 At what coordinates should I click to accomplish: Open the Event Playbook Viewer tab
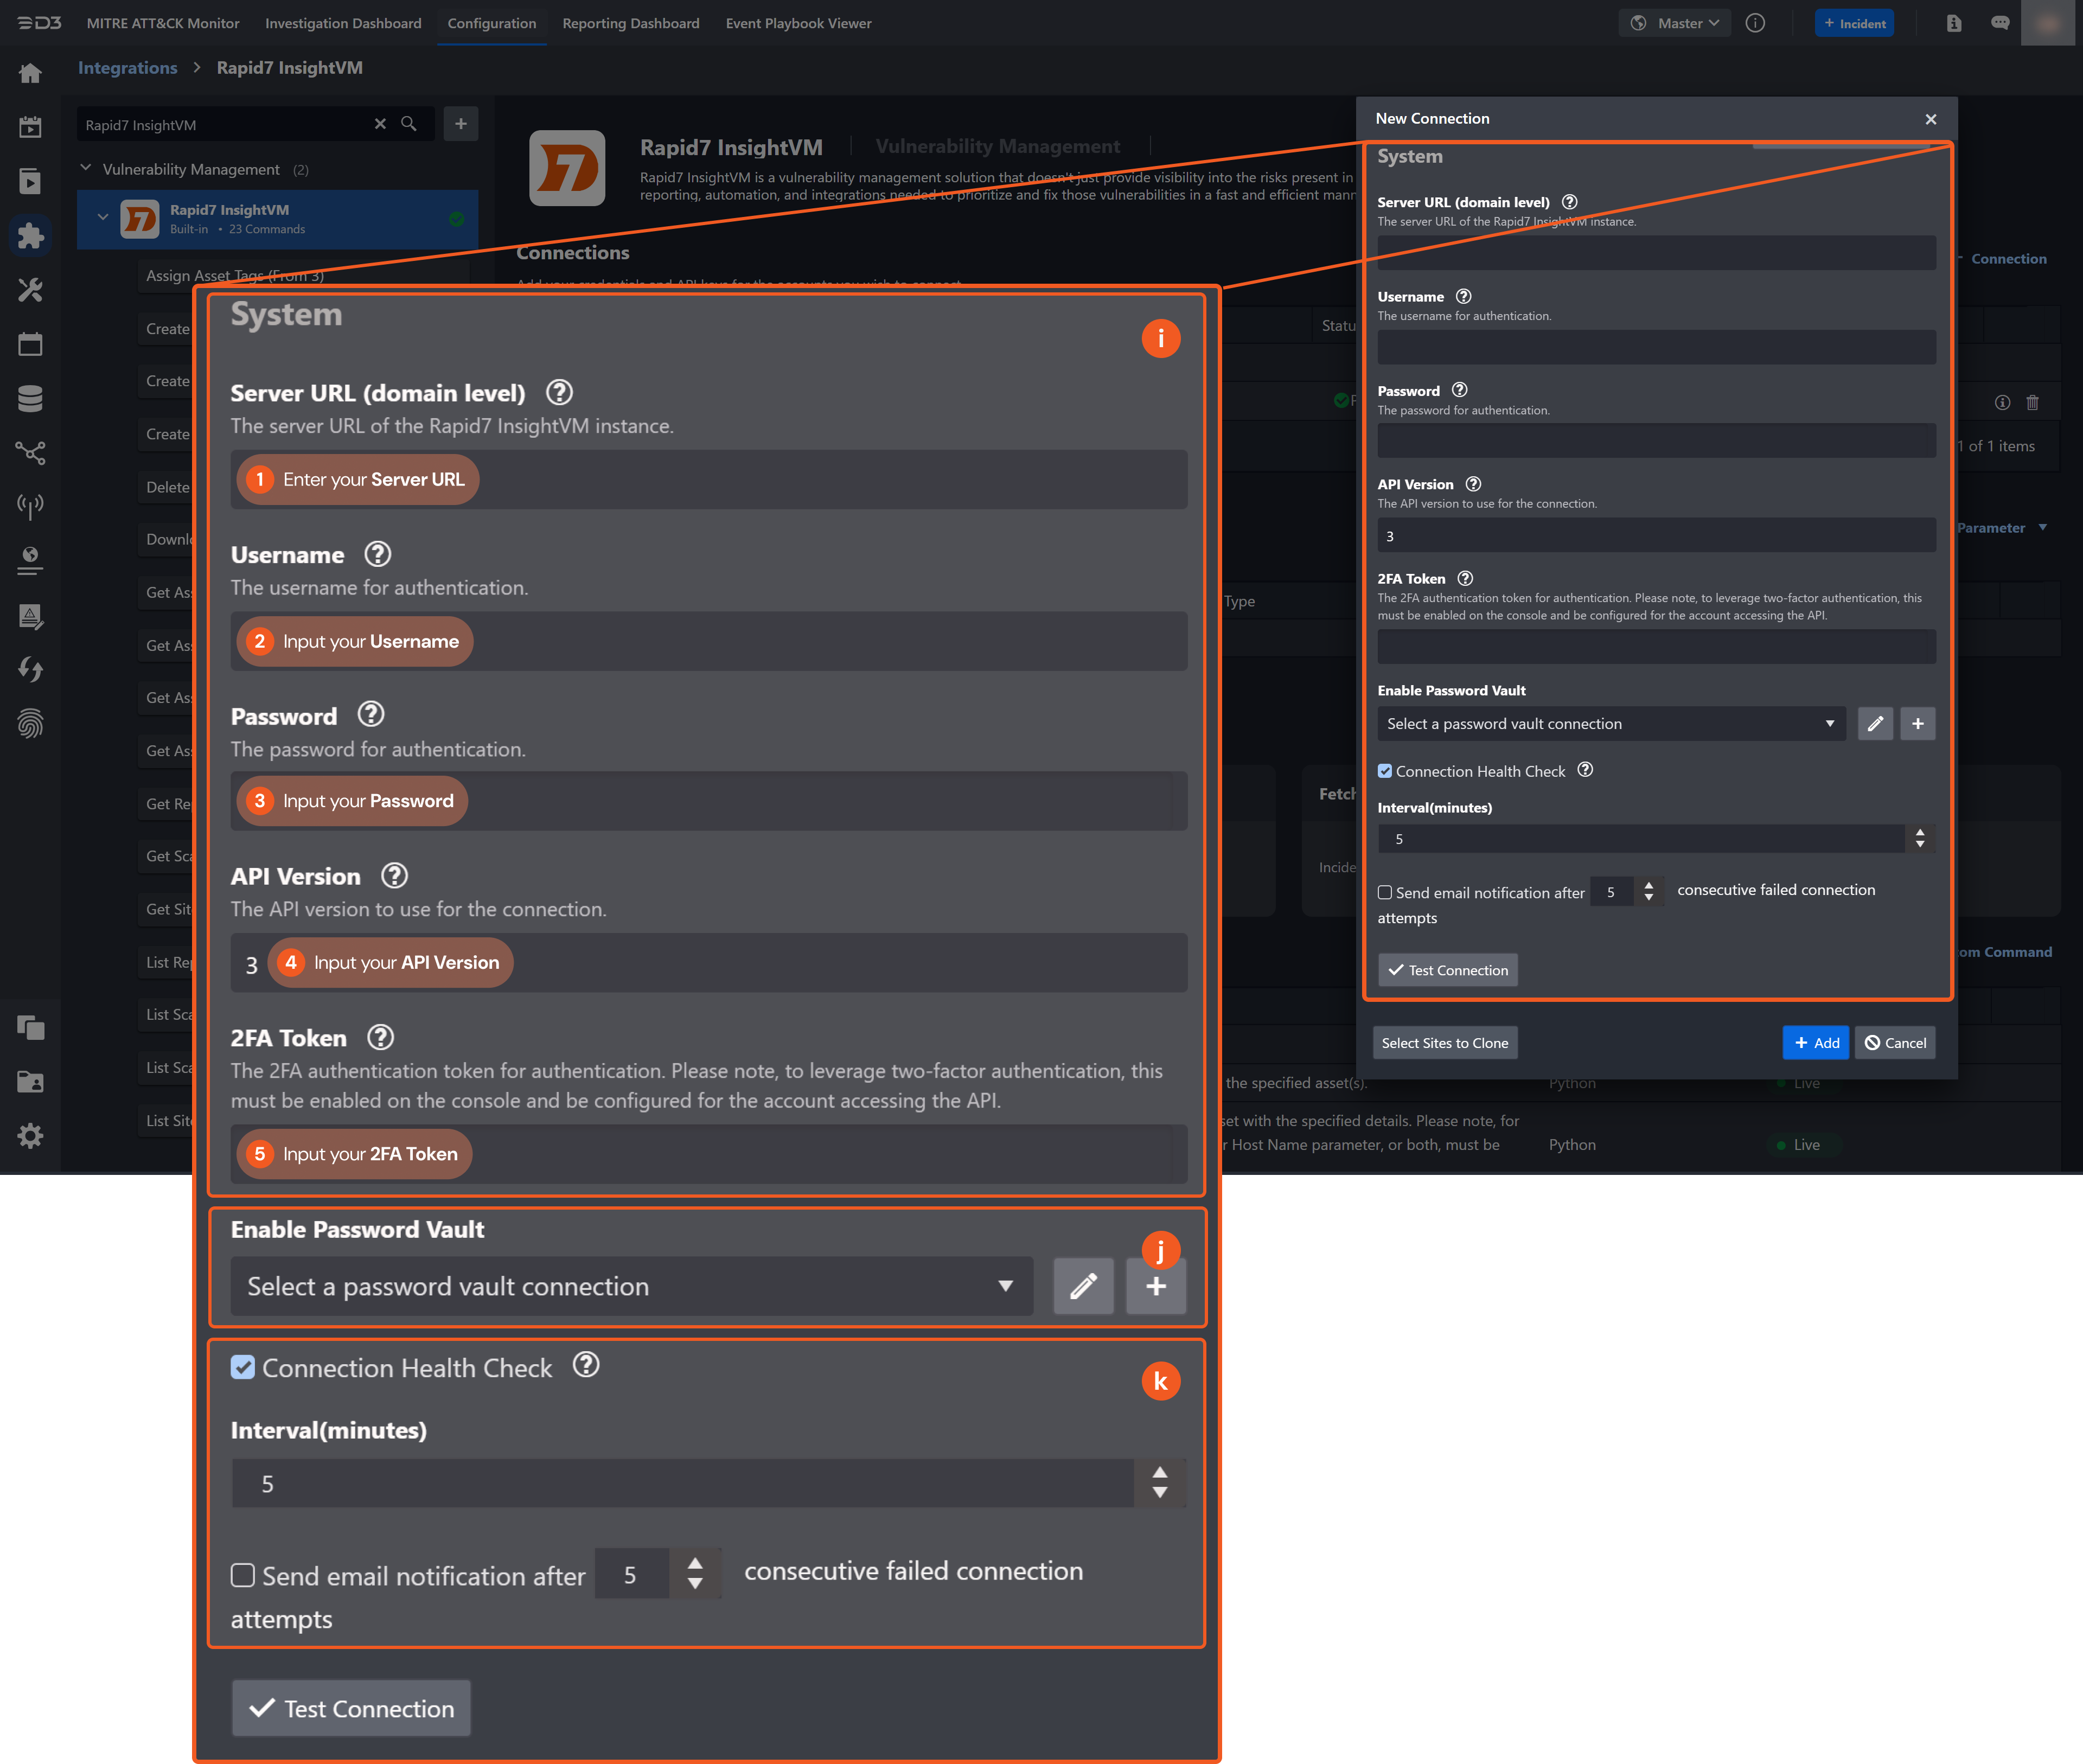[798, 23]
